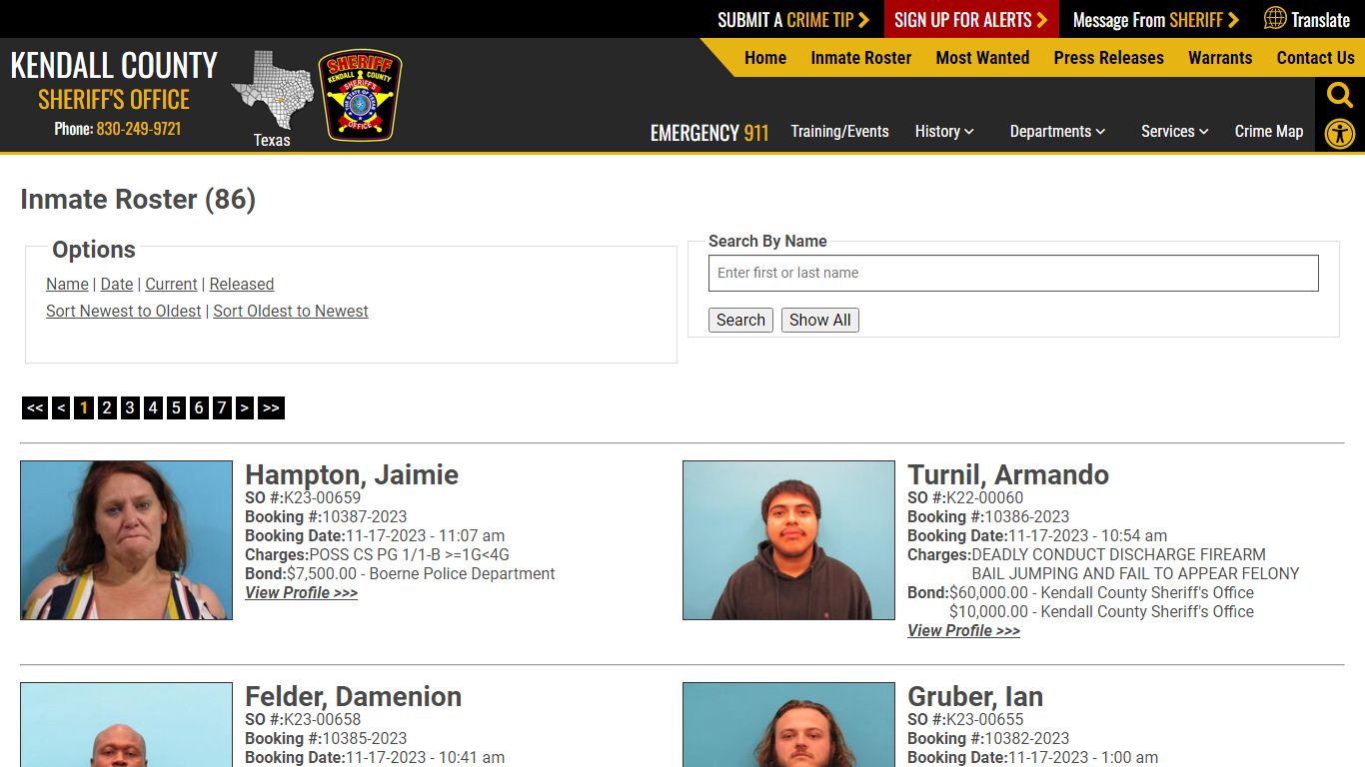Open Ian Gruber's mugshot photo

click(x=788, y=725)
